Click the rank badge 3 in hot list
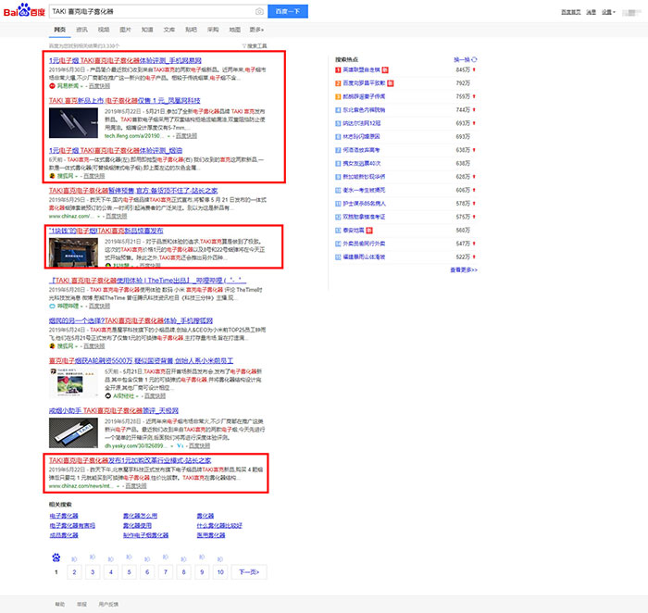This screenshot has width=648, height=613. [x=338, y=96]
